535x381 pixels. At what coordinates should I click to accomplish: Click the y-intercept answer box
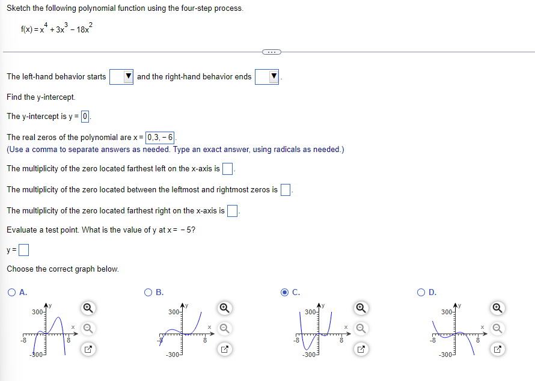click(84, 117)
